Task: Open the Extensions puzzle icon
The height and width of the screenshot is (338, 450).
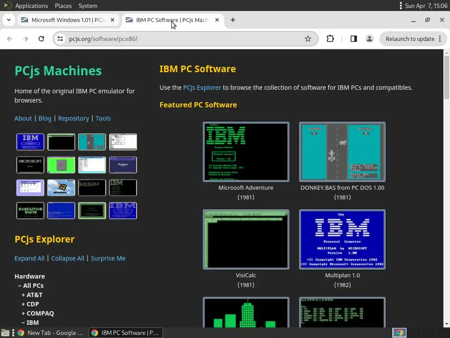Action: coord(330,39)
